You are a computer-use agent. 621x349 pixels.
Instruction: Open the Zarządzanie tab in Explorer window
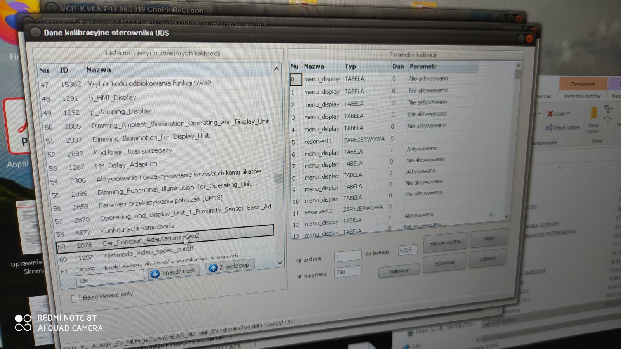583,84
